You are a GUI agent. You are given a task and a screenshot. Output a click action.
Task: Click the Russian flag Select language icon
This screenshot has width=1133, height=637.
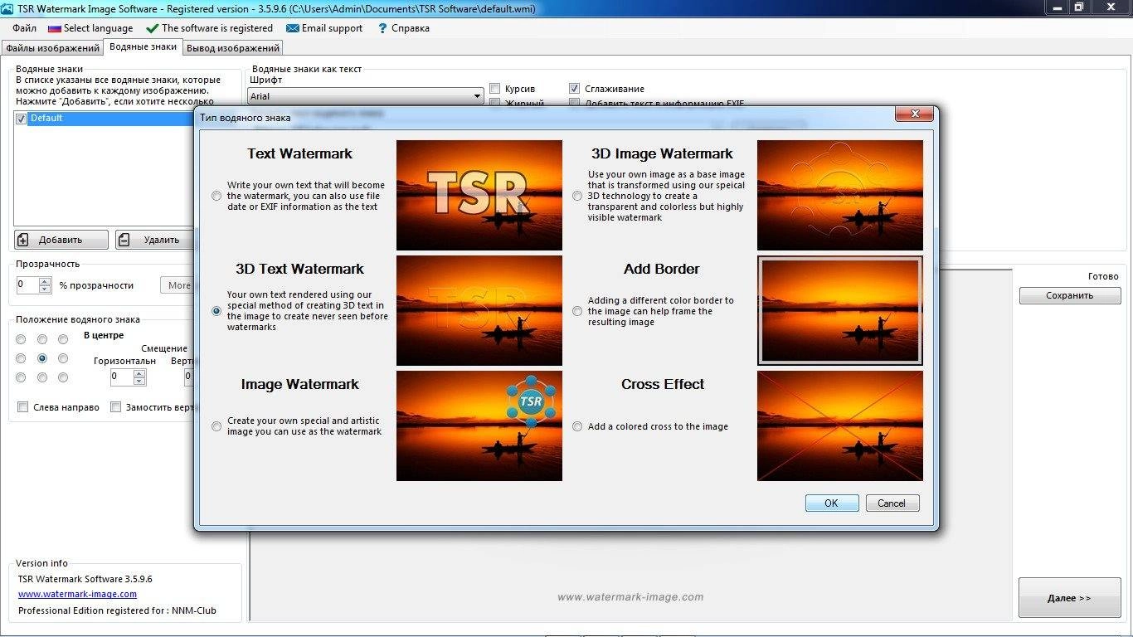[54, 28]
